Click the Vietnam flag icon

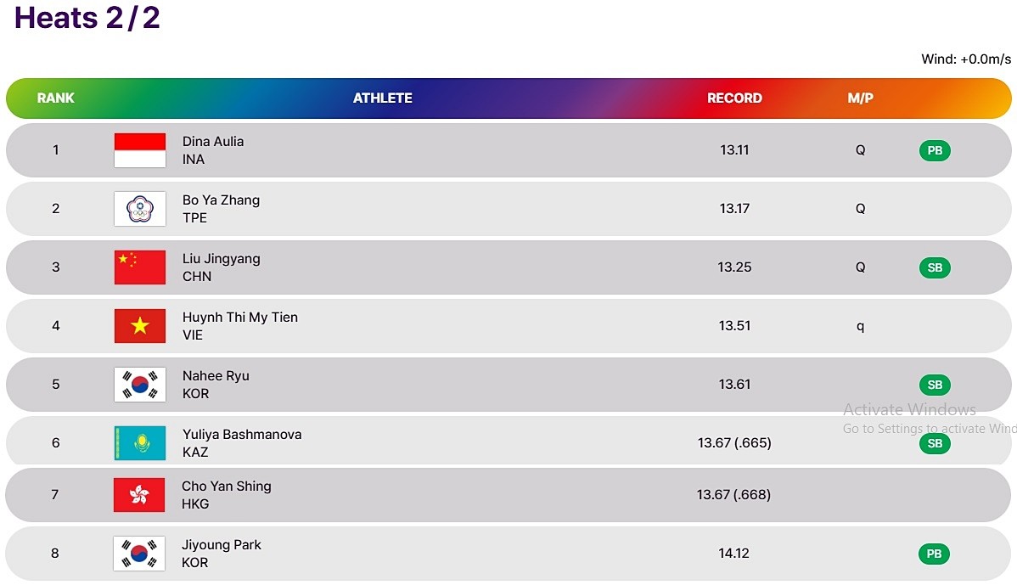(140, 325)
